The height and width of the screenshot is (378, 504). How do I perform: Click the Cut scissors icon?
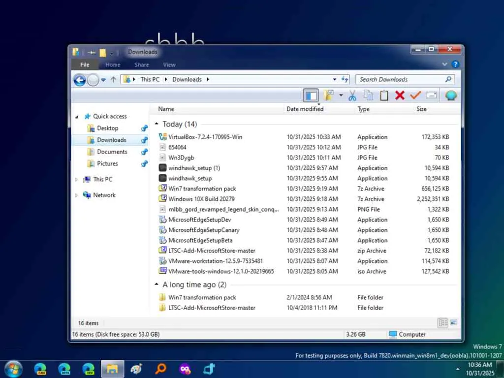tap(352, 95)
